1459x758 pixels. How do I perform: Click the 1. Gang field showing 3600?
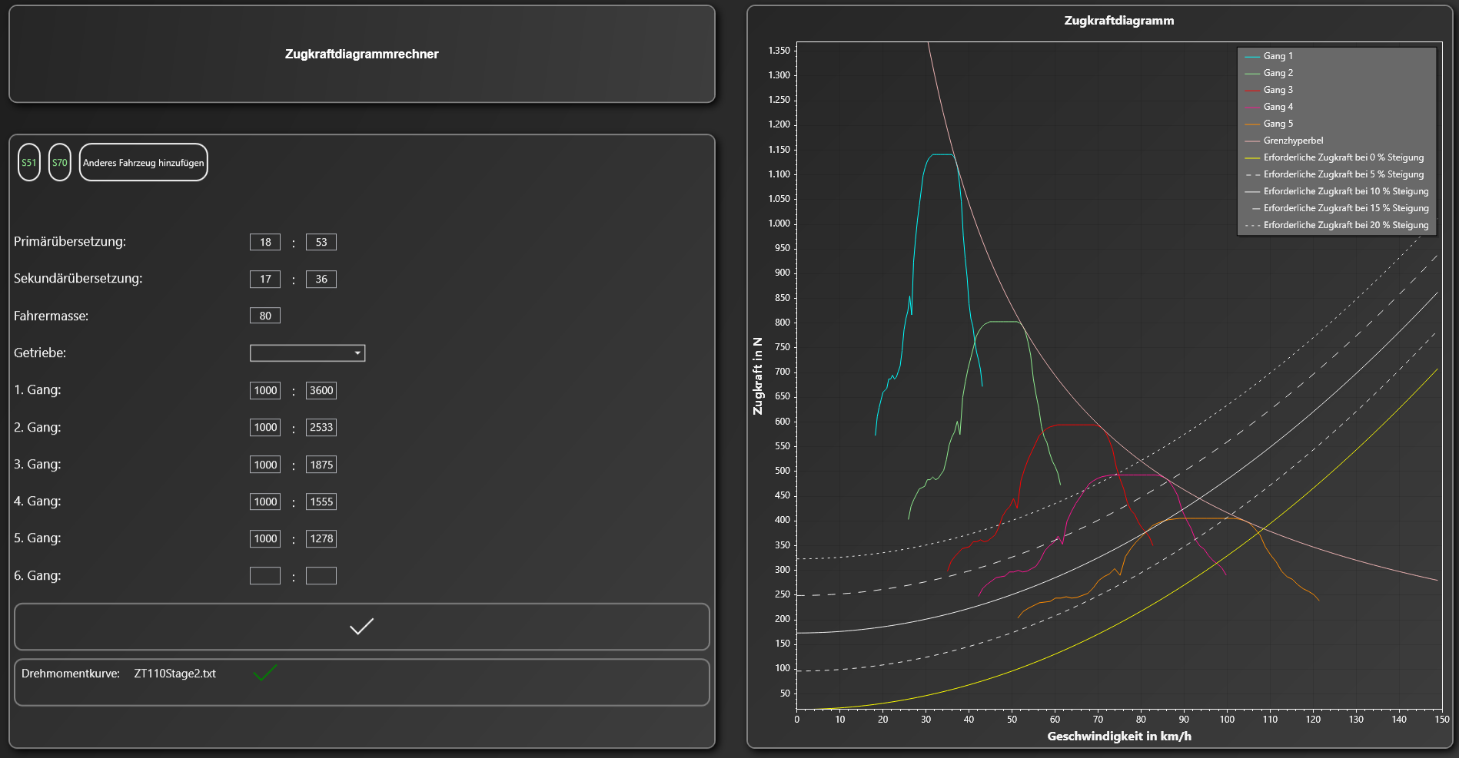point(321,390)
